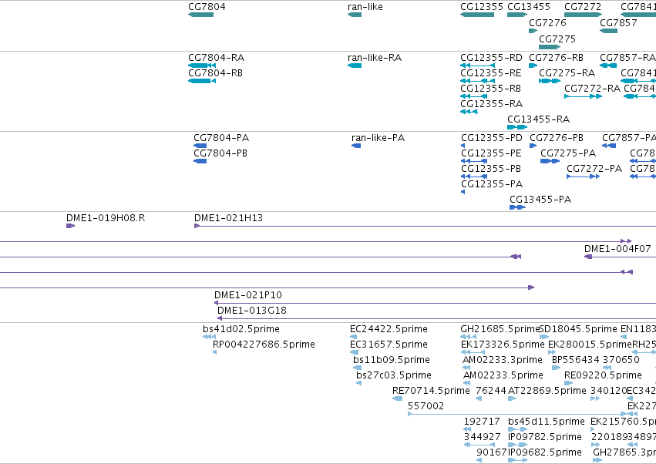Image resolution: width=656 pixels, height=464 pixels.
Task: Click the CG7272-PA protein feature
Action: tap(584, 177)
